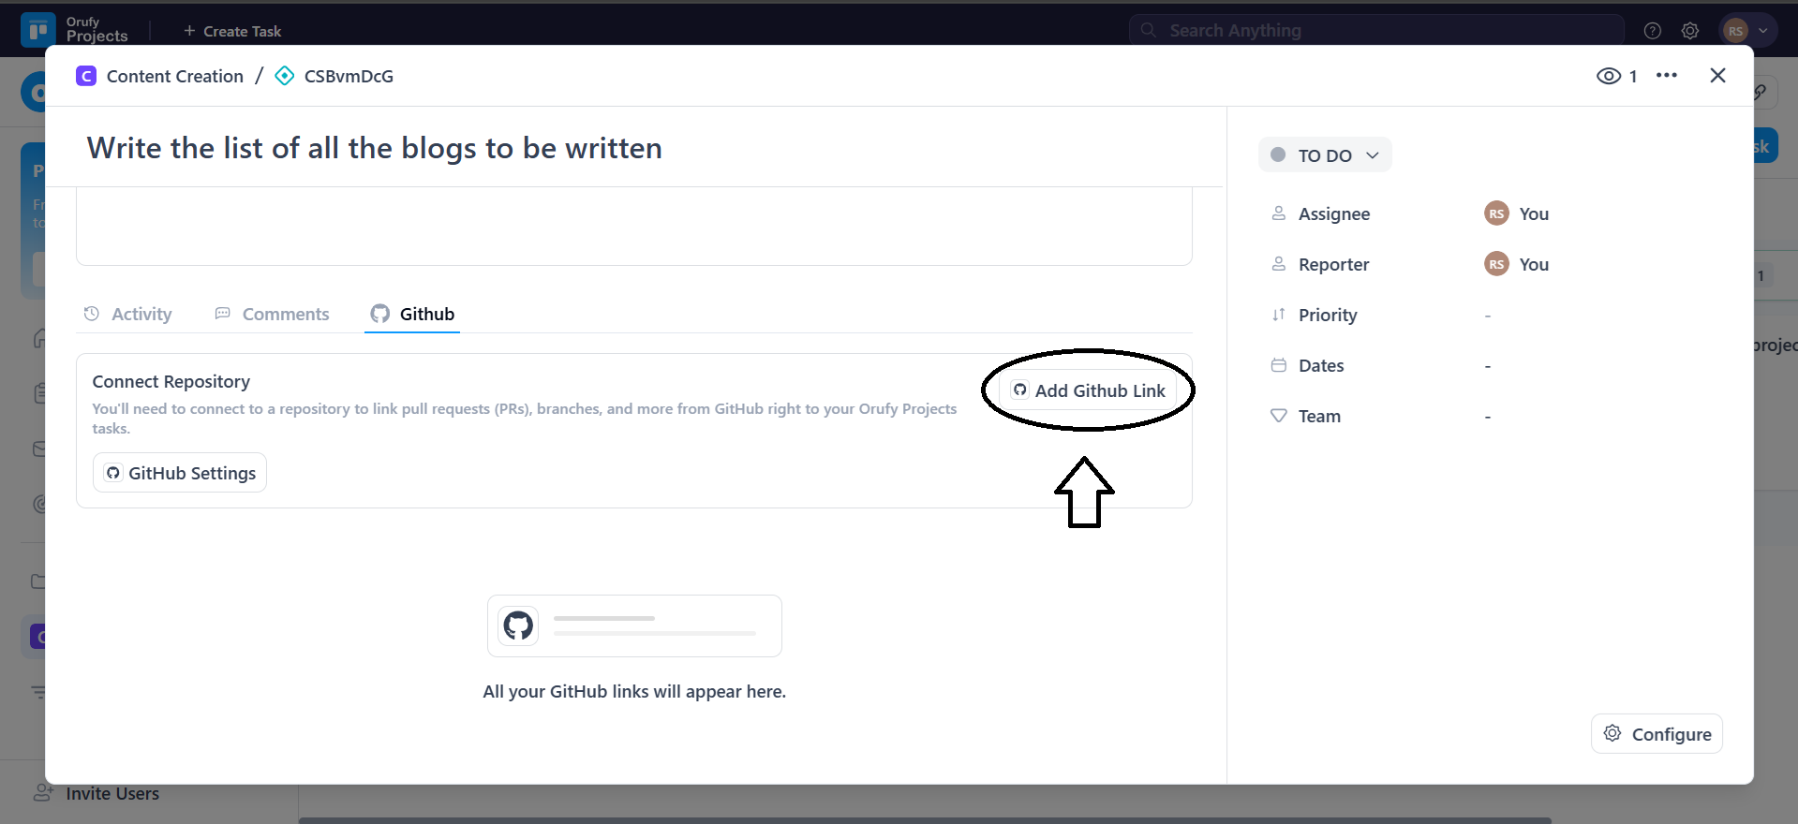Click the Create Task button in header
This screenshot has width=1798, height=824.
coord(231,31)
